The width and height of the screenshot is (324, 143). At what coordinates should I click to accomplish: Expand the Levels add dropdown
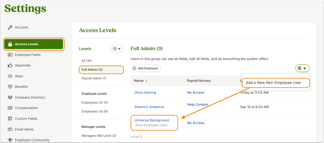click(117, 49)
